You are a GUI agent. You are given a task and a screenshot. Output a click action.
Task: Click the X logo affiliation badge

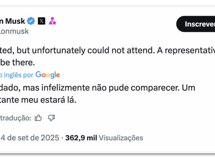point(42,21)
